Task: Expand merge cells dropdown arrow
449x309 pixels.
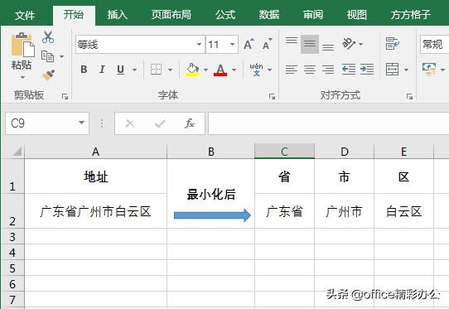Action: (x=406, y=70)
